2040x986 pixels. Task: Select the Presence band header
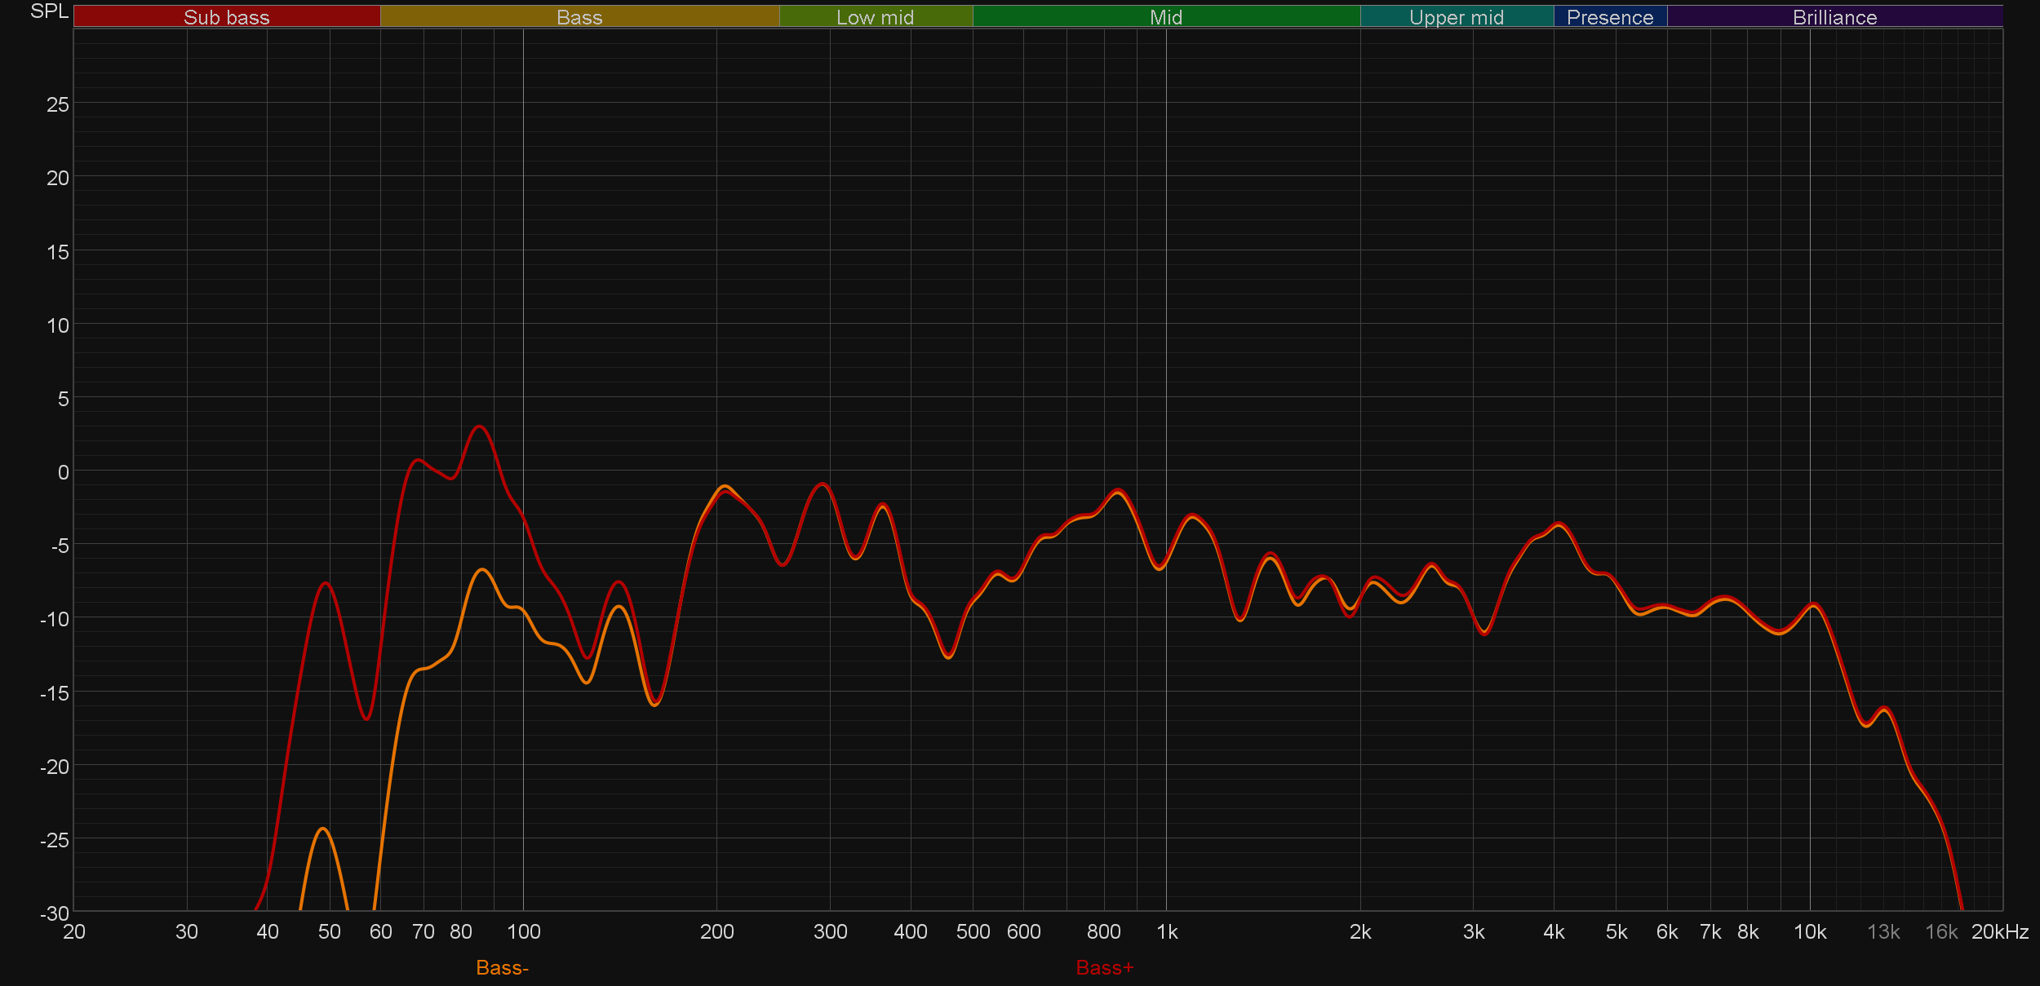(1609, 17)
